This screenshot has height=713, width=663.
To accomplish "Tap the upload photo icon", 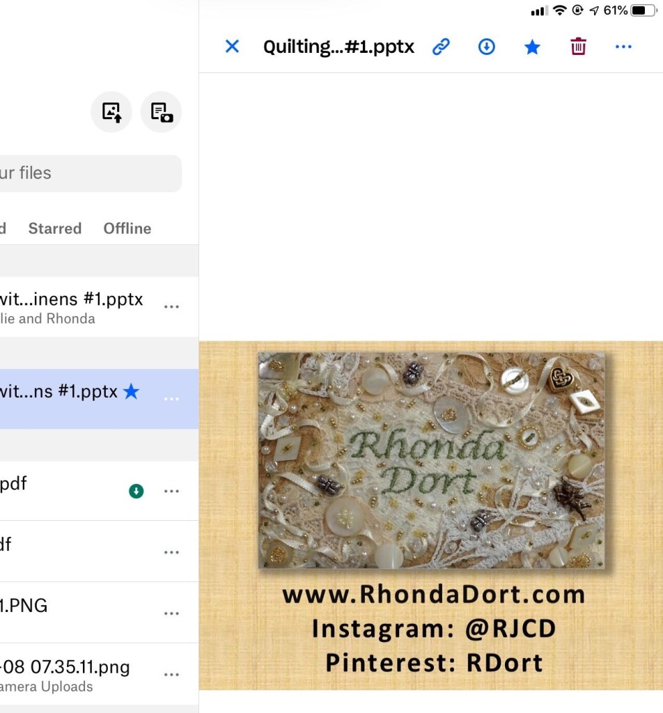I will pos(111,112).
